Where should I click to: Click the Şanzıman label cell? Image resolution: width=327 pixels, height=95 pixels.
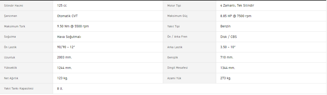pos(27,16)
